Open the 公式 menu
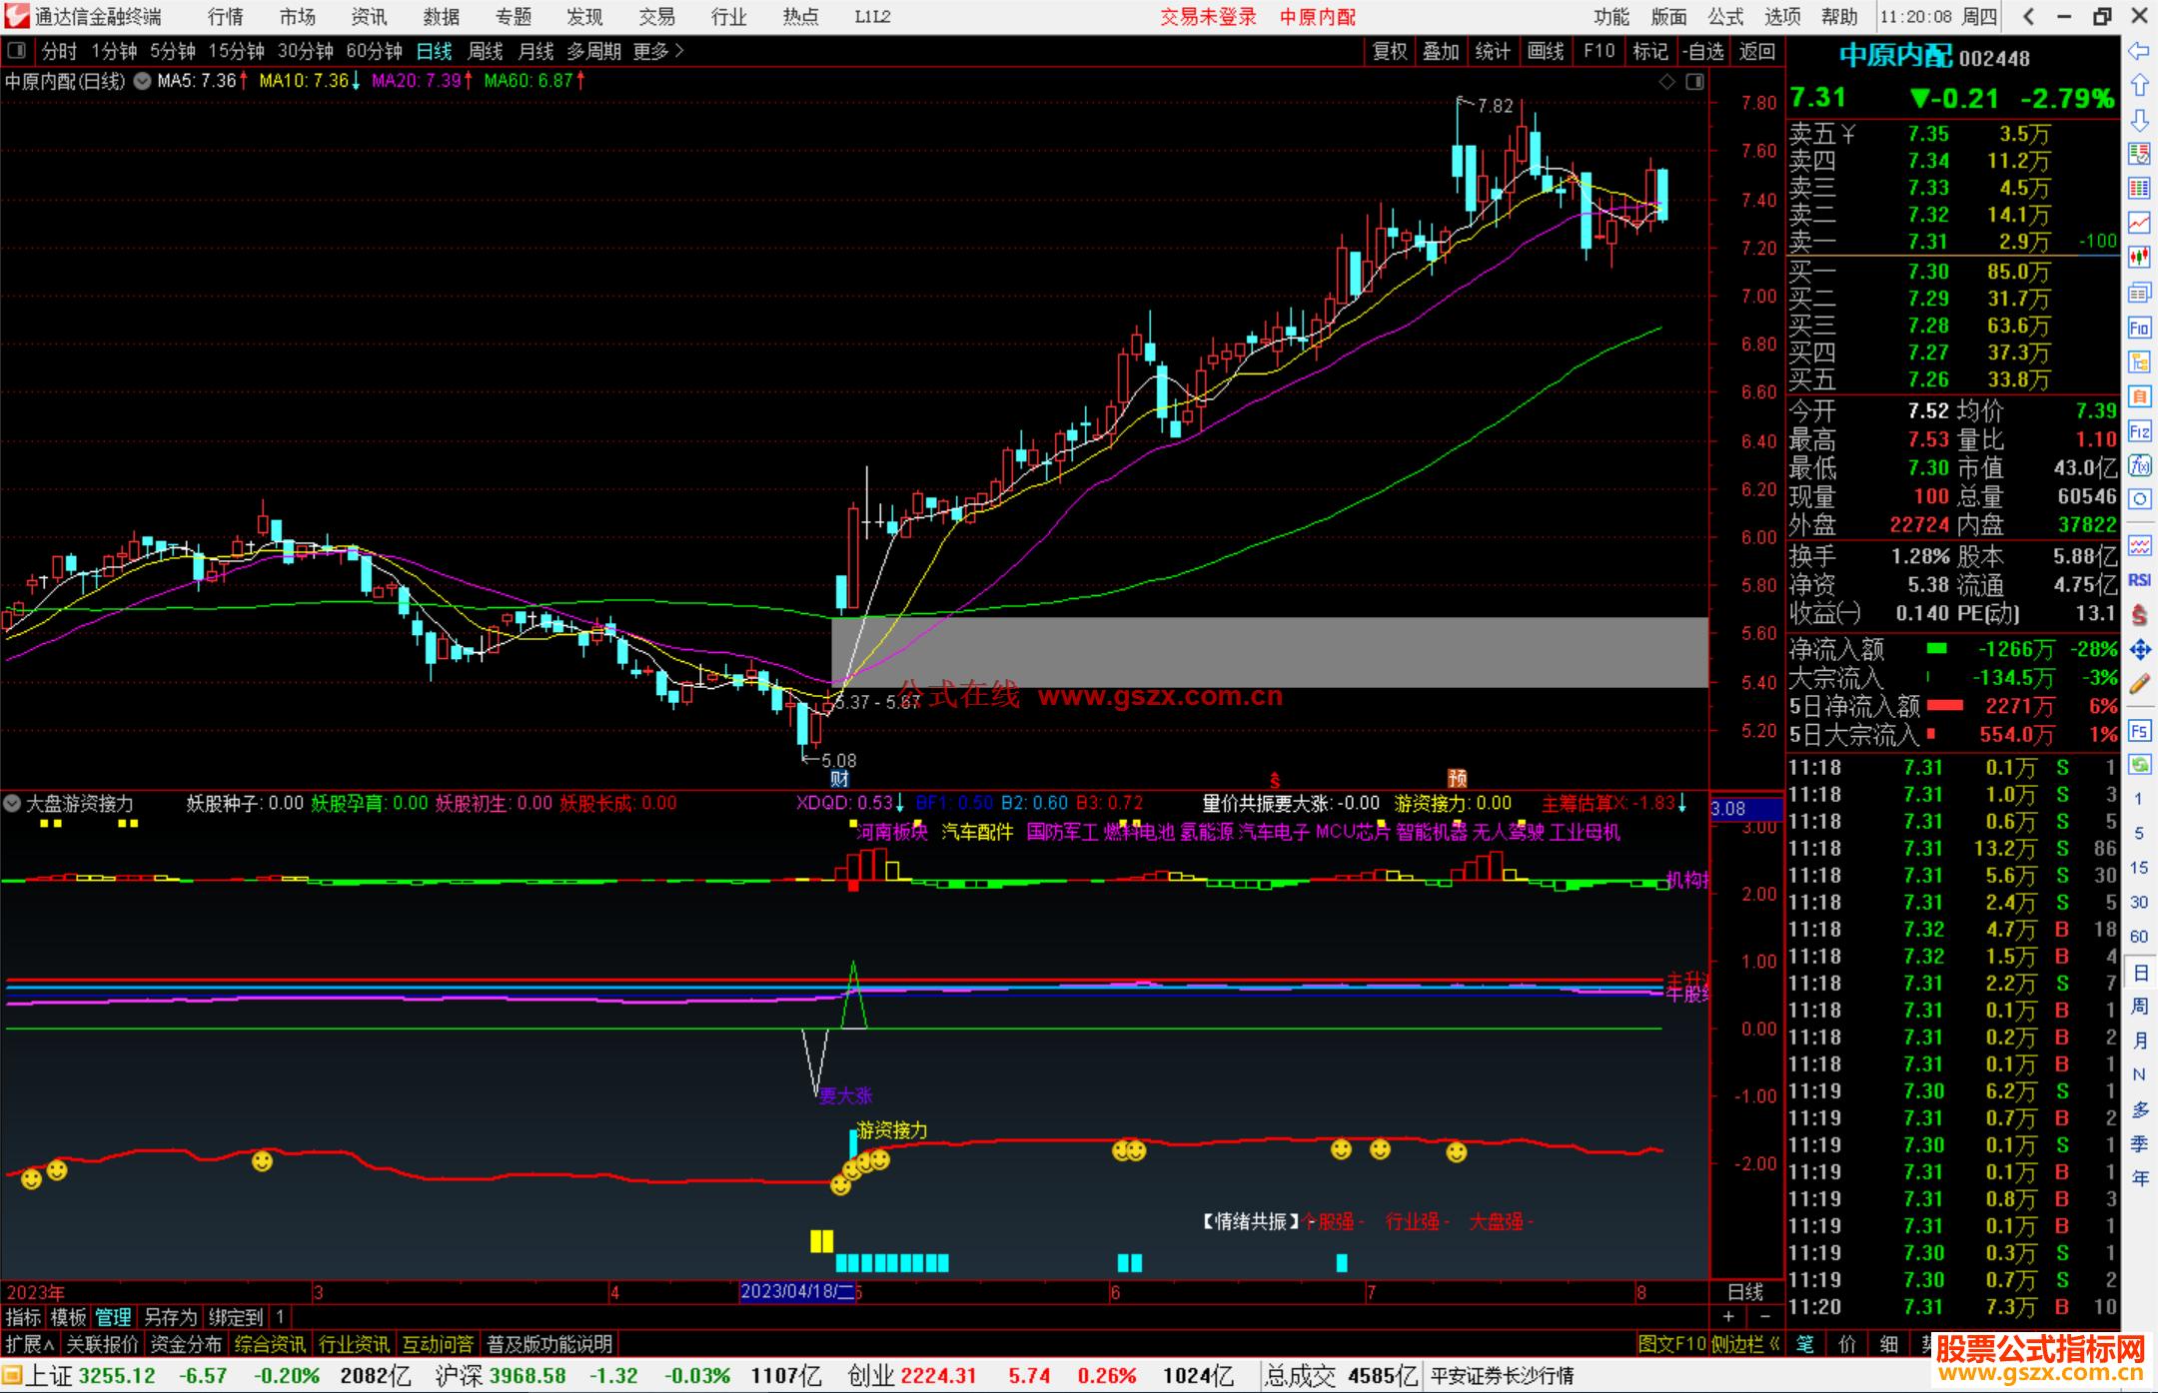2158x1393 pixels. click(1725, 16)
